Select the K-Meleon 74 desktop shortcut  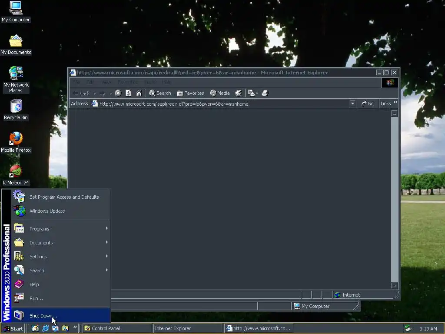[16, 175]
